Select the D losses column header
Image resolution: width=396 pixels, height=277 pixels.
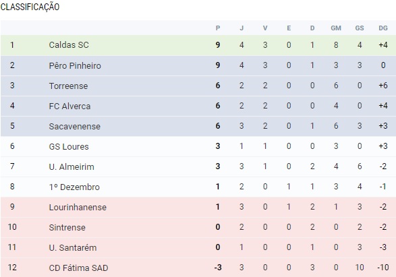coord(312,28)
